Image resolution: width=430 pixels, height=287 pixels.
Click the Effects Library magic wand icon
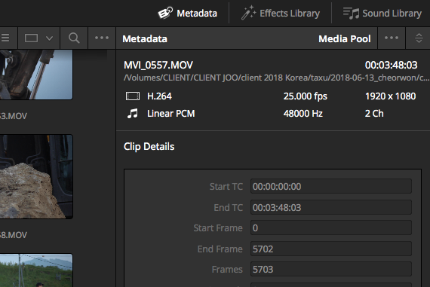(x=248, y=13)
